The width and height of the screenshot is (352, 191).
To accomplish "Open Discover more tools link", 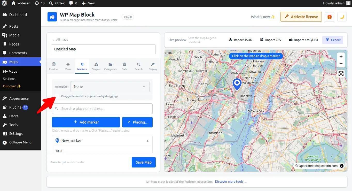I will coord(231,182).
